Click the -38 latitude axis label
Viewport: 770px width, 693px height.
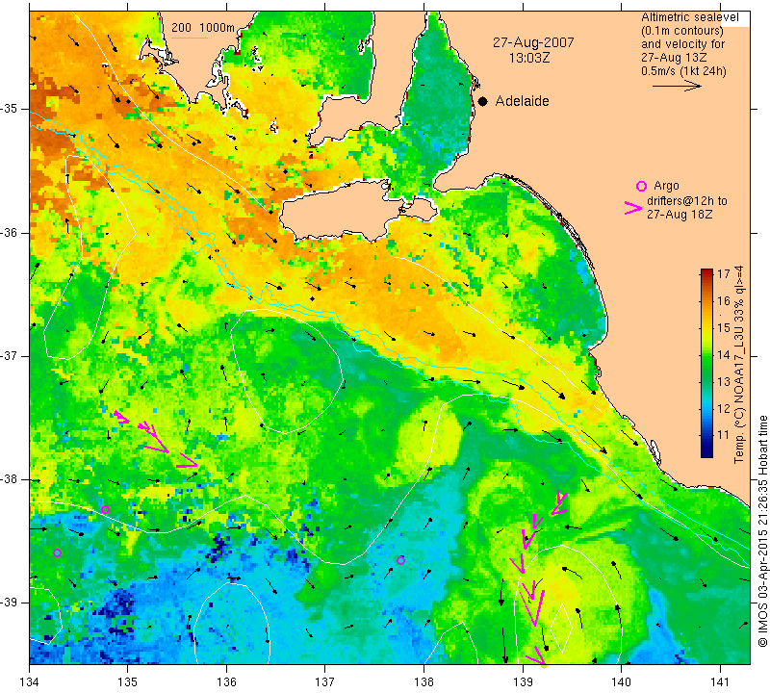(10, 479)
